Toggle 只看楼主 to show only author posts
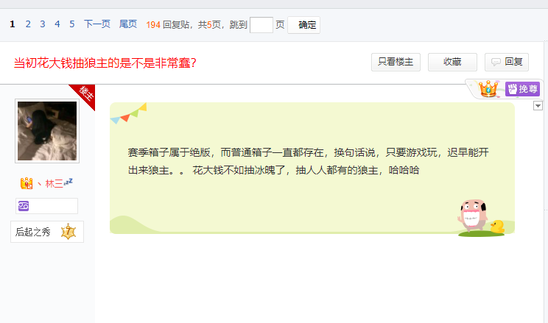The height and width of the screenshot is (323, 548). tap(396, 62)
